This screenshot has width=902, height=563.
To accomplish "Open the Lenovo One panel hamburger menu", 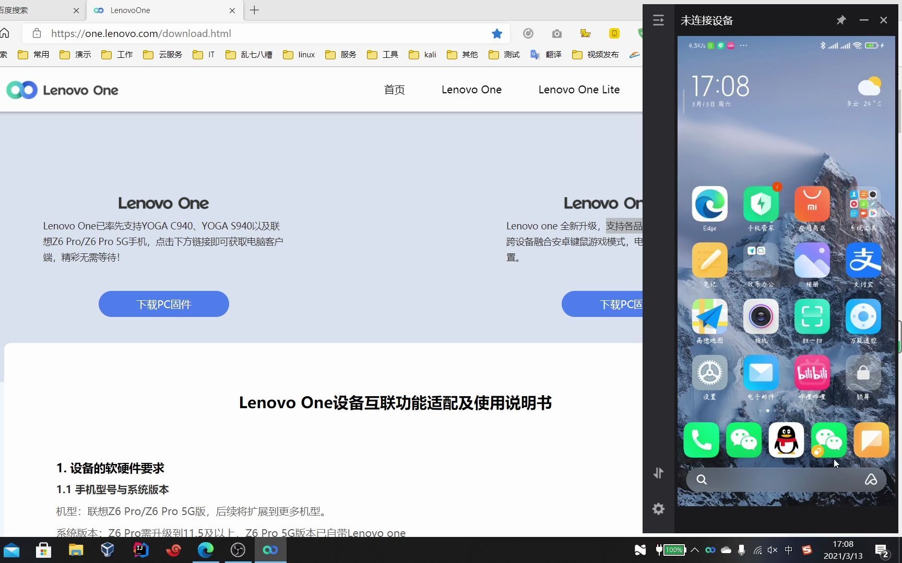I will [x=658, y=20].
